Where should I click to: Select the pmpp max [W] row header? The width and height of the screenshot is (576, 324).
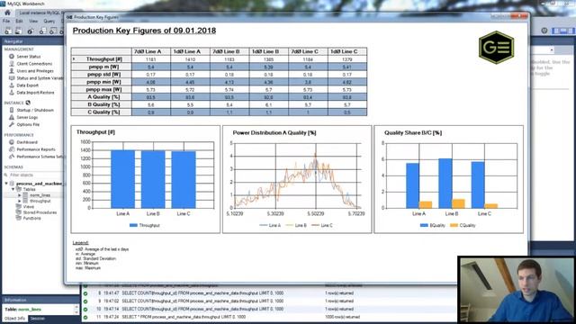[x=103, y=90]
